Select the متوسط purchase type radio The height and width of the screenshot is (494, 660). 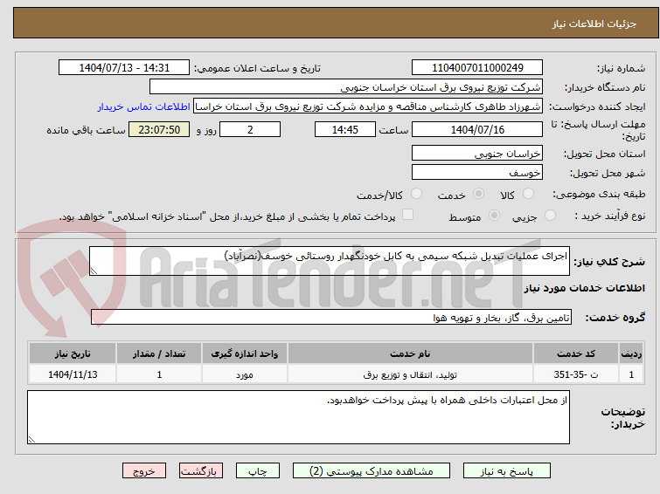pos(494,216)
